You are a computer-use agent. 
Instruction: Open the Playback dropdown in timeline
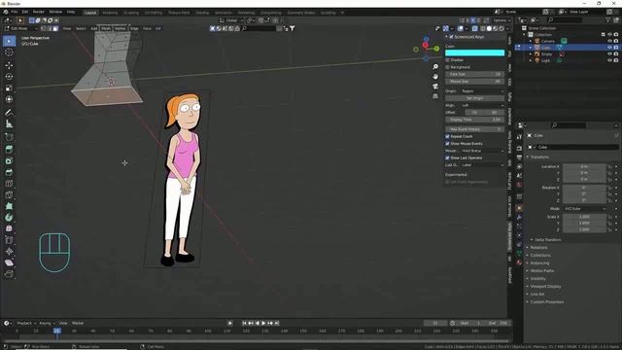(x=26, y=323)
